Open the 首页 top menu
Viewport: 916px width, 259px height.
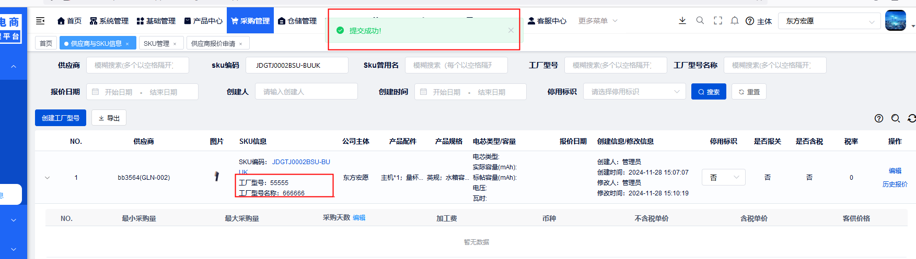[x=69, y=21]
